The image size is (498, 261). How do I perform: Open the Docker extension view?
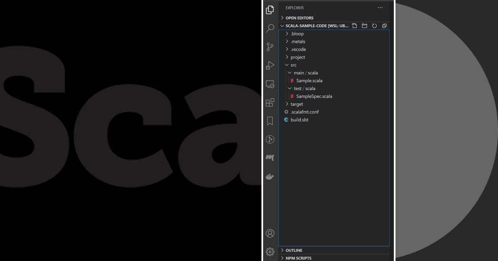(270, 176)
